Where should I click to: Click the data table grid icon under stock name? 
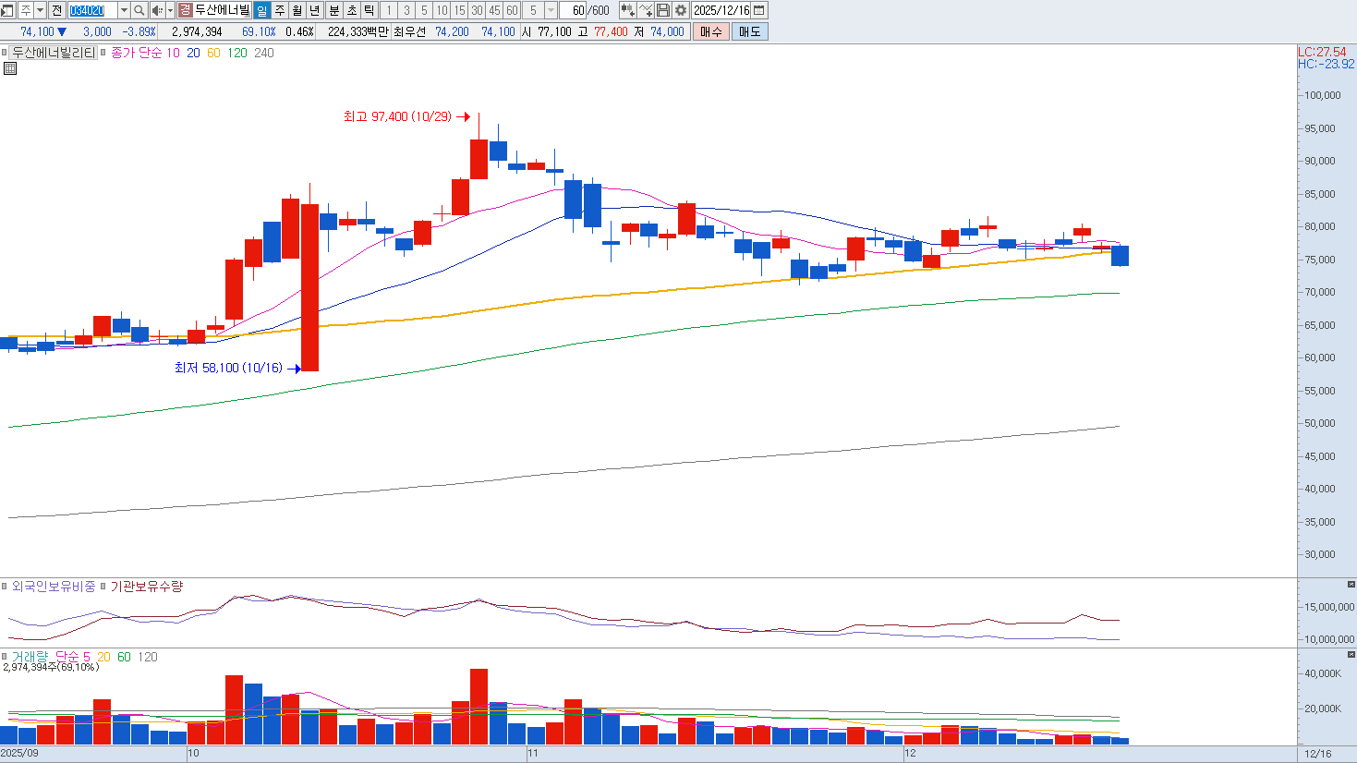[10, 68]
